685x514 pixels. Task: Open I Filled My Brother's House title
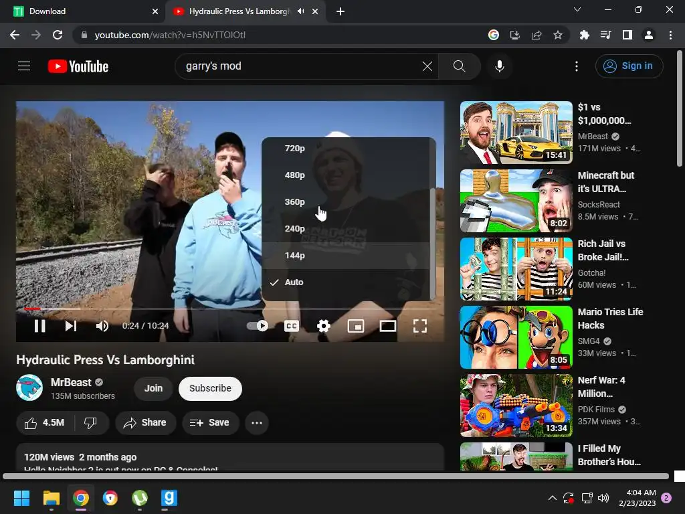(x=609, y=455)
